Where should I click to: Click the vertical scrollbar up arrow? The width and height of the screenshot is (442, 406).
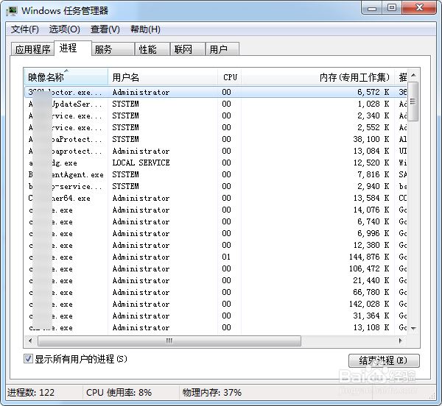tap(413, 75)
